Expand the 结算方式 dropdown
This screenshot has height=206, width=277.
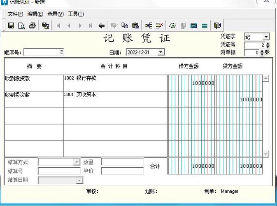click(x=77, y=162)
